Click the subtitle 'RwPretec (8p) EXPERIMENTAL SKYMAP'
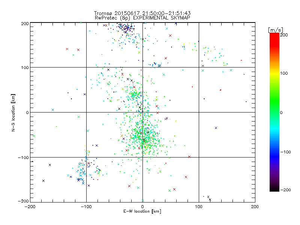The height and width of the screenshot is (225, 300). (x=142, y=18)
